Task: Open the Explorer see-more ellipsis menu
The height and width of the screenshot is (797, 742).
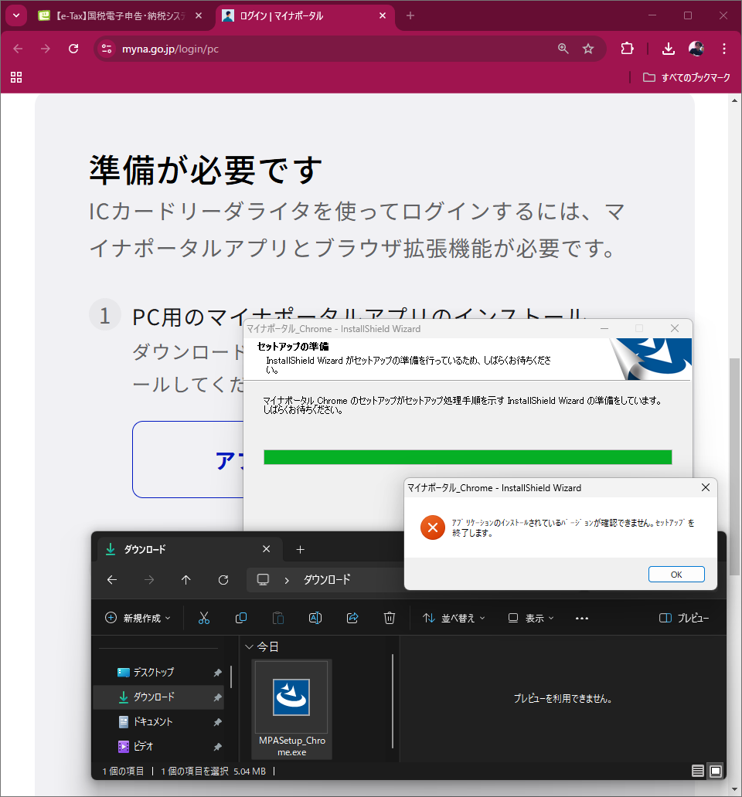Action: pyautogui.click(x=582, y=618)
